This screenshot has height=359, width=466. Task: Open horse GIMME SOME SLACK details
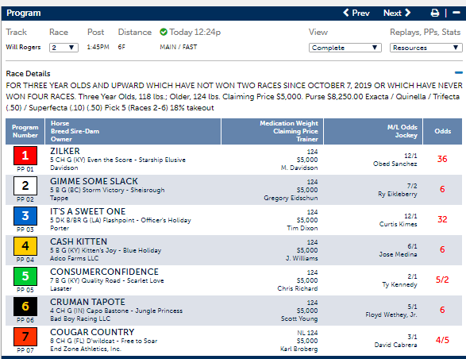[x=94, y=181]
